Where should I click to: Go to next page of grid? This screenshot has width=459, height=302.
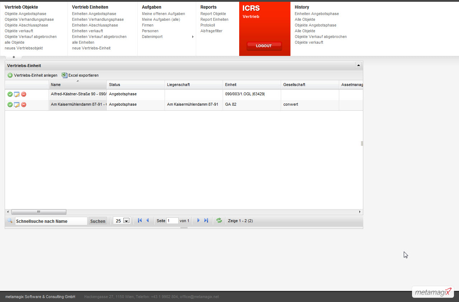[198, 220]
